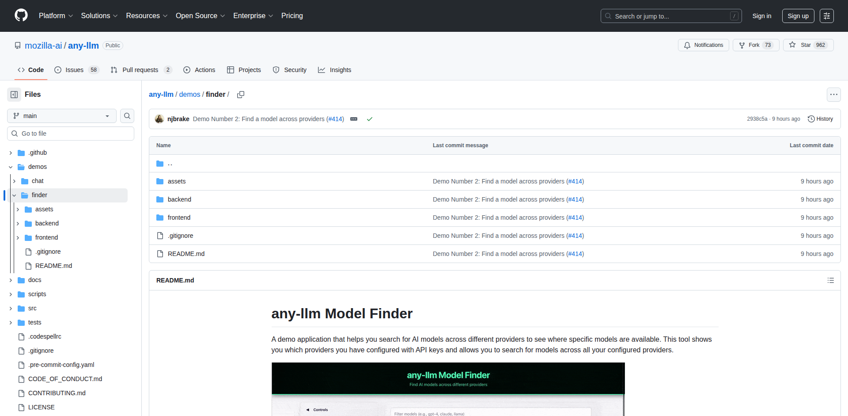Viewport: 848px width, 416px height.
Task: Open frontend folder under finder in tree
Action: coord(46,237)
